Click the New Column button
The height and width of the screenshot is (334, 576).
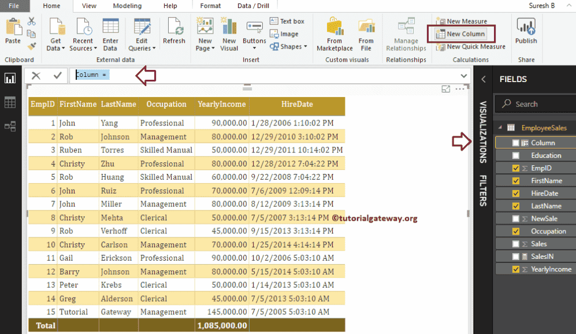click(460, 34)
